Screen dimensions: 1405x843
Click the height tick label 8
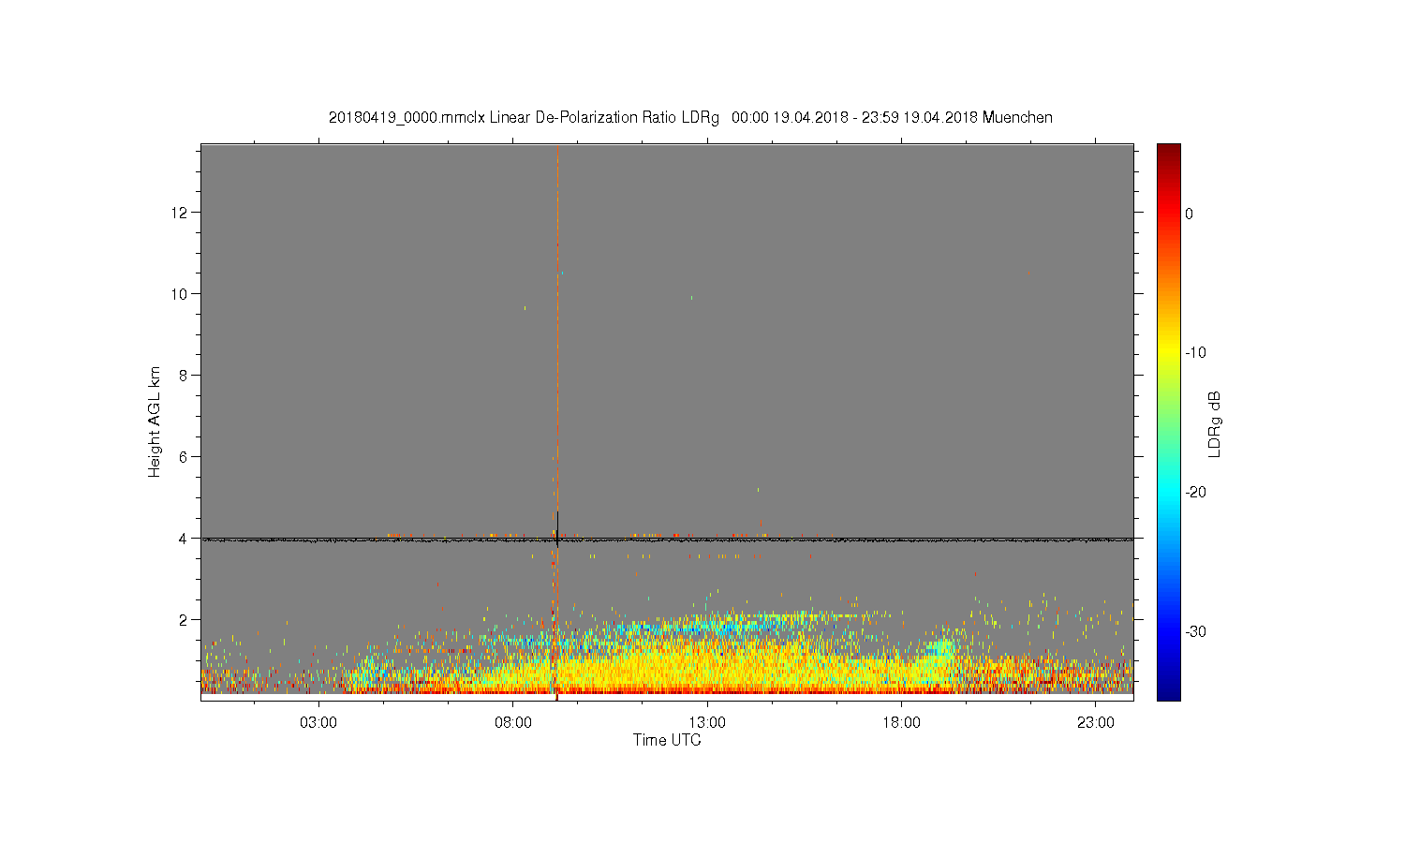[x=184, y=376]
